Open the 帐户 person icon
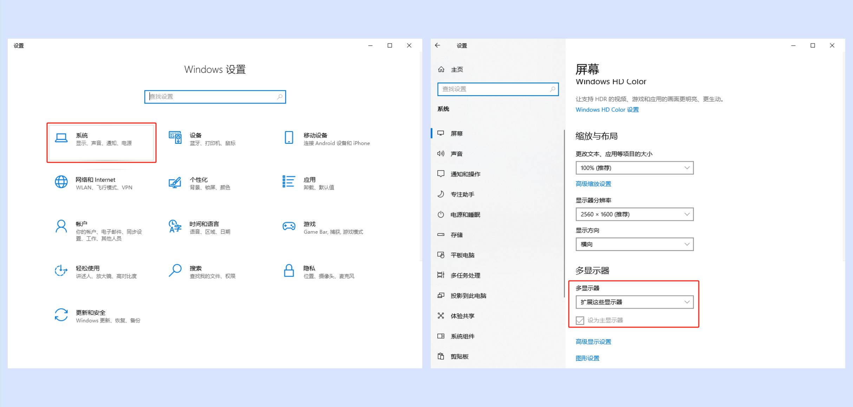 point(61,227)
